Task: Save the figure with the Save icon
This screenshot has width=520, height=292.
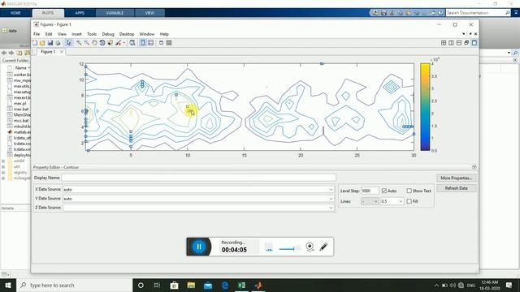Action: 50,43
